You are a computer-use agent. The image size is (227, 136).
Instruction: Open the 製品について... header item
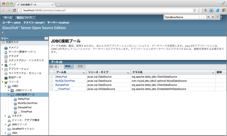(x=25, y=18)
